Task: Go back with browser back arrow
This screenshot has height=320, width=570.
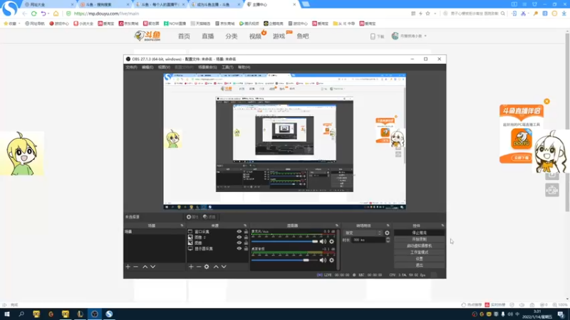Action: pyautogui.click(x=24, y=14)
